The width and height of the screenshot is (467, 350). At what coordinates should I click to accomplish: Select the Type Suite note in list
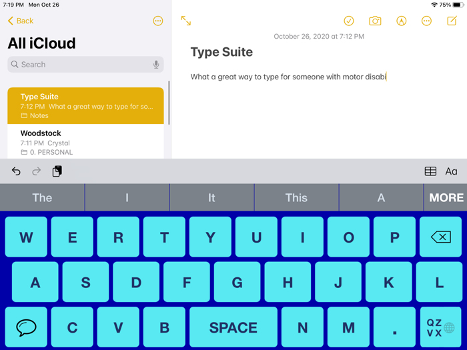(85, 105)
